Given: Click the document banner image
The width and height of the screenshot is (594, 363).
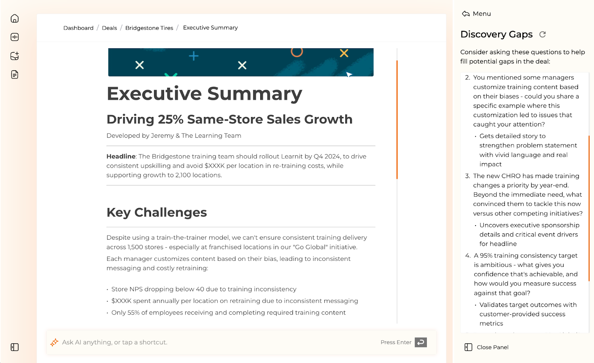Looking at the screenshot, I should point(241,62).
